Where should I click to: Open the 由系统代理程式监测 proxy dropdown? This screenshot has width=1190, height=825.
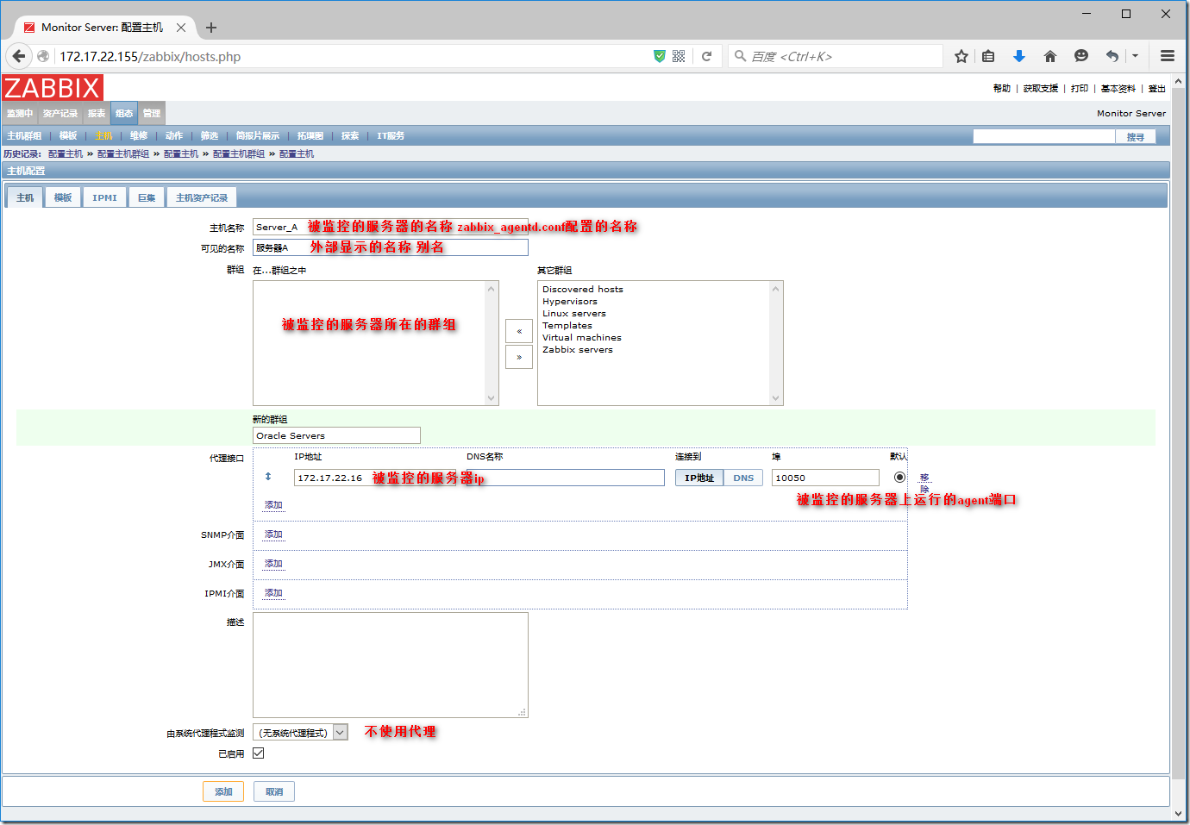300,733
